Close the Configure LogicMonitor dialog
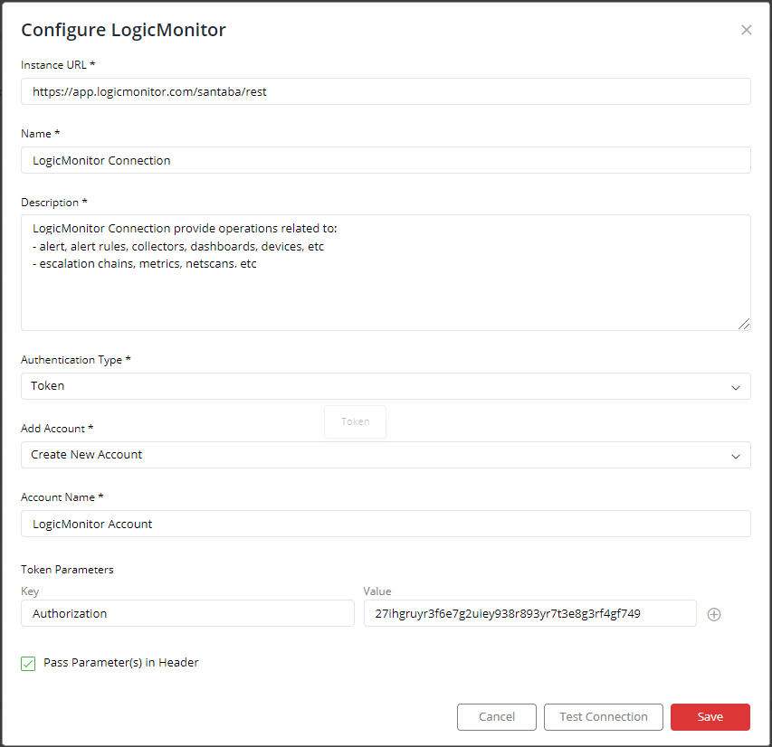Screen dimensions: 772x747 point(746,30)
